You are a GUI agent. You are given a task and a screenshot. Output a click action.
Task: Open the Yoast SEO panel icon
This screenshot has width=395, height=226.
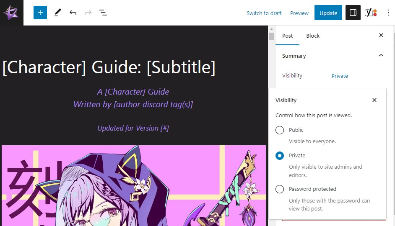click(370, 13)
